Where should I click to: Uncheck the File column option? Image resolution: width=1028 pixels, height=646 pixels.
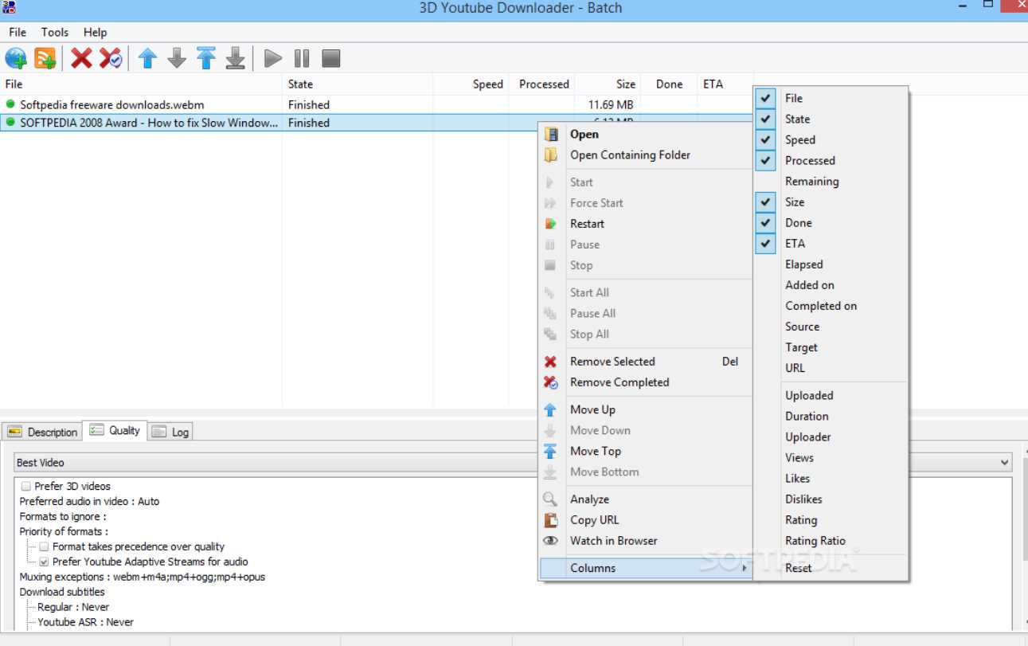click(x=765, y=98)
